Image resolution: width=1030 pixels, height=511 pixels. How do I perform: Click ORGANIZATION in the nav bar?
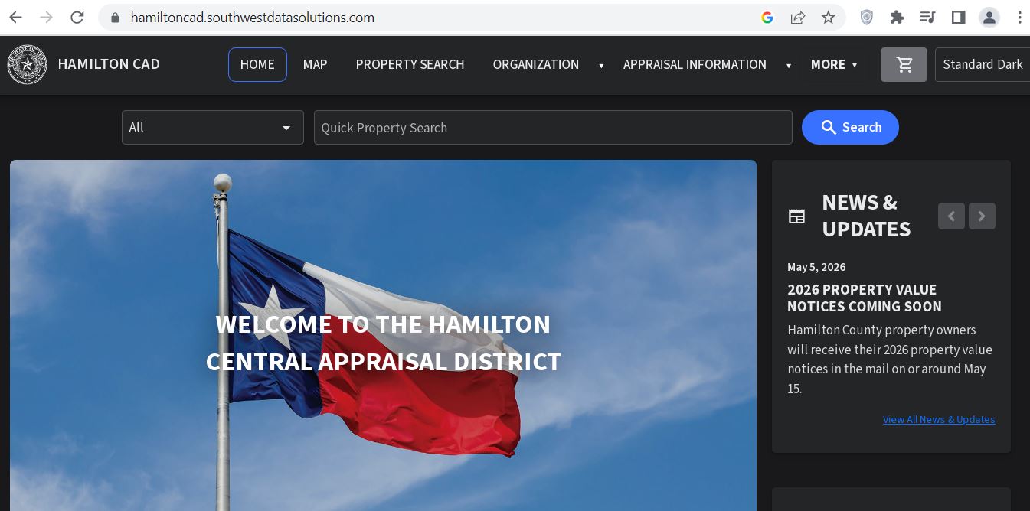(536, 65)
